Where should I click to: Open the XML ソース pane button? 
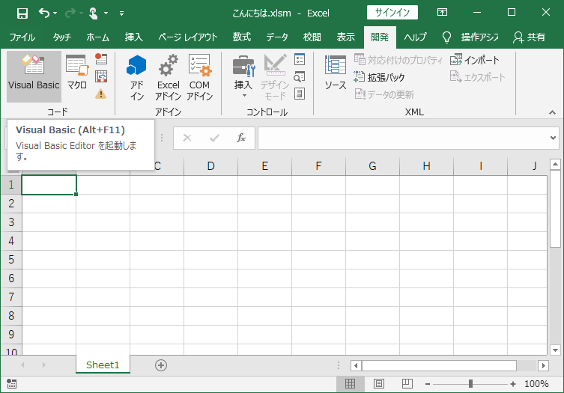point(336,72)
